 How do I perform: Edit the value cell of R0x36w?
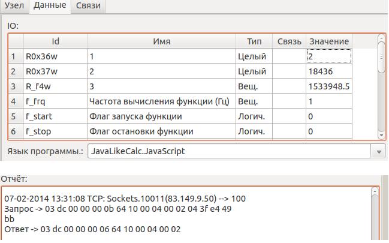[x=328, y=56]
